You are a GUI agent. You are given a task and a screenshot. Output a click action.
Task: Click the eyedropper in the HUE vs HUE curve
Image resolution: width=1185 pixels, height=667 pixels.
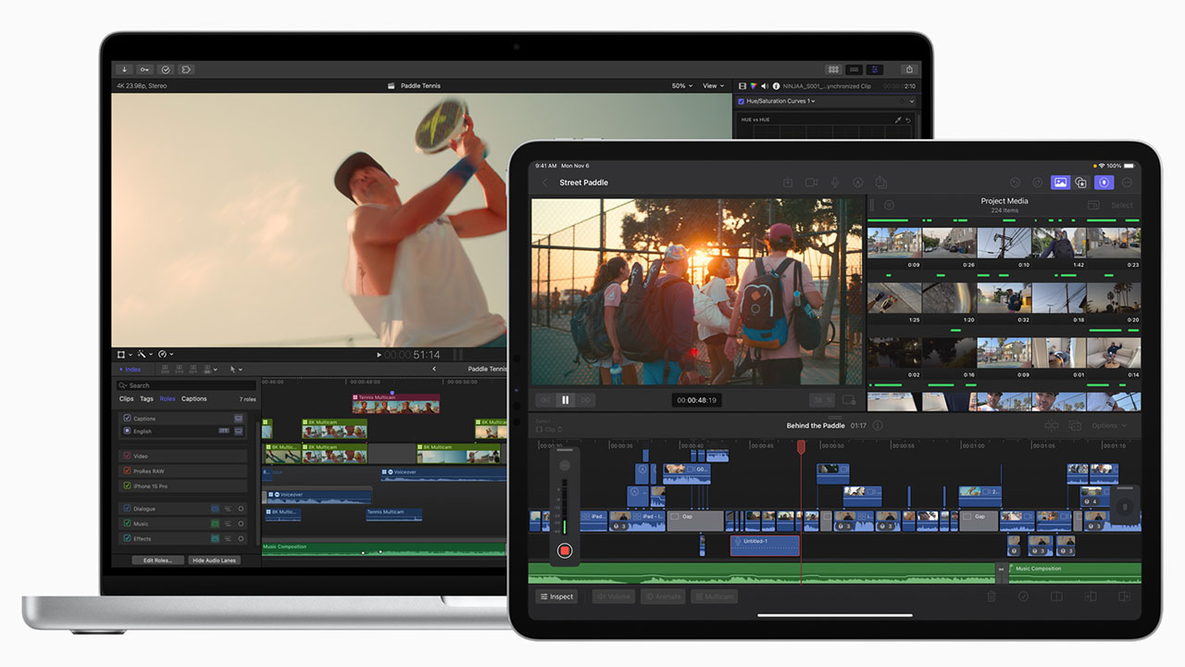click(x=898, y=120)
